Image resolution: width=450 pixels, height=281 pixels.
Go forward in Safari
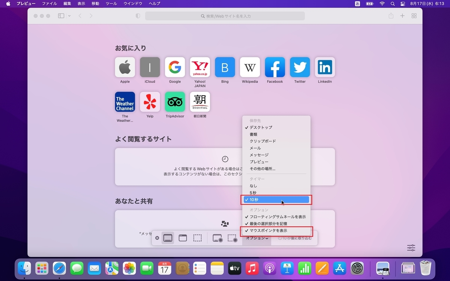[91, 16]
